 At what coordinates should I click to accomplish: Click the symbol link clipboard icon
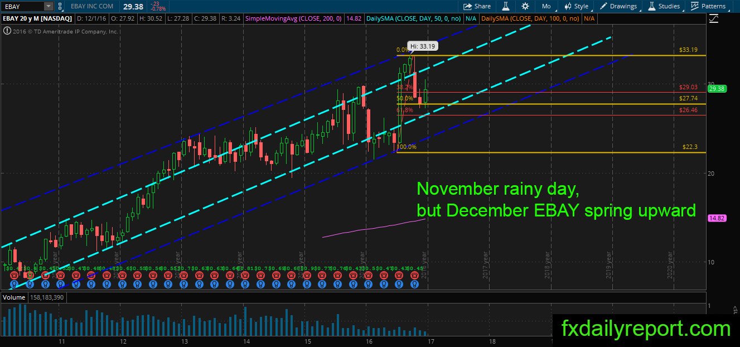pos(61,6)
